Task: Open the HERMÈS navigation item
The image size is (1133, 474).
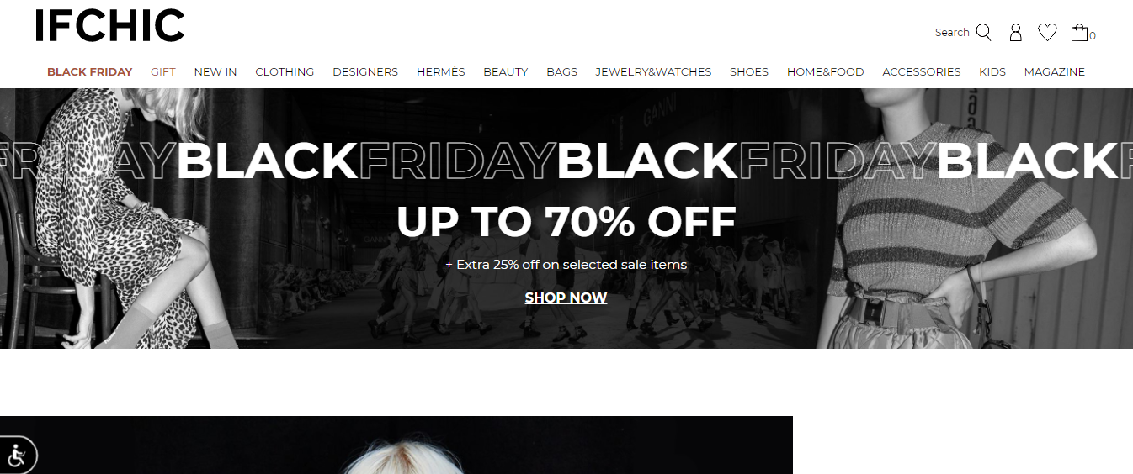Action: click(x=440, y=72)
